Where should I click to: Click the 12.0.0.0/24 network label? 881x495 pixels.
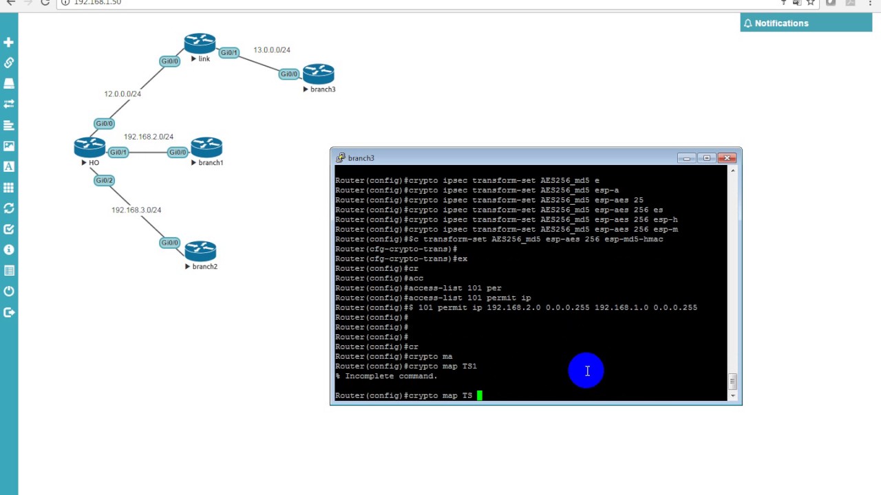point(123,93)
